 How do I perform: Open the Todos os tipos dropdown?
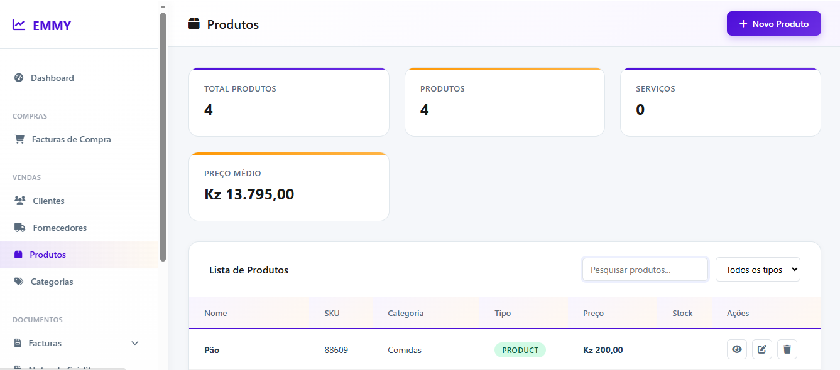coord(757,270)
